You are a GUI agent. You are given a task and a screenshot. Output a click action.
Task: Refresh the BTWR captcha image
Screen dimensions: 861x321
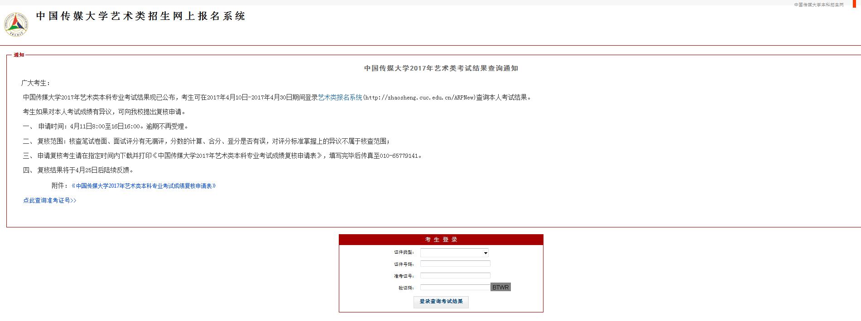500,287
